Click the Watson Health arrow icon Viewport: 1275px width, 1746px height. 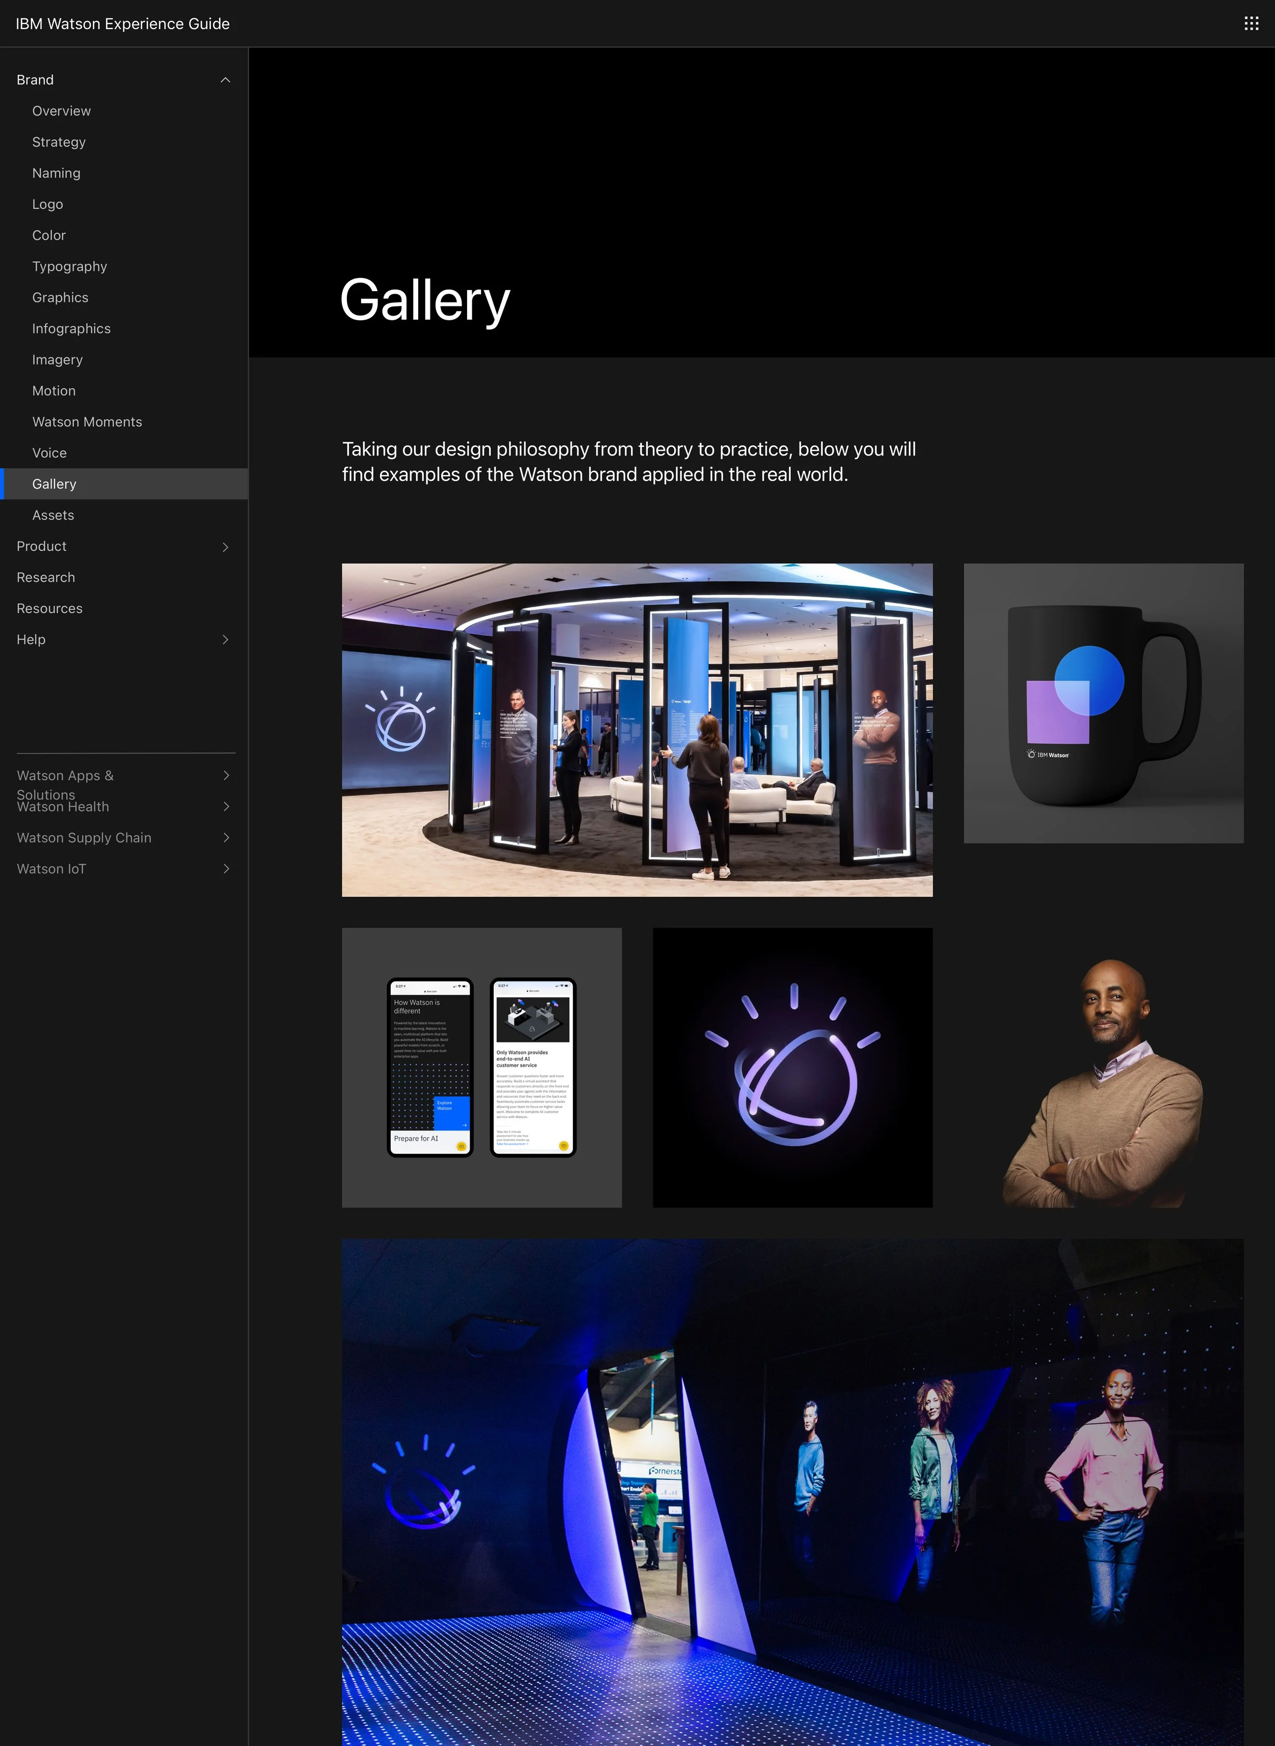pos(226,807)
